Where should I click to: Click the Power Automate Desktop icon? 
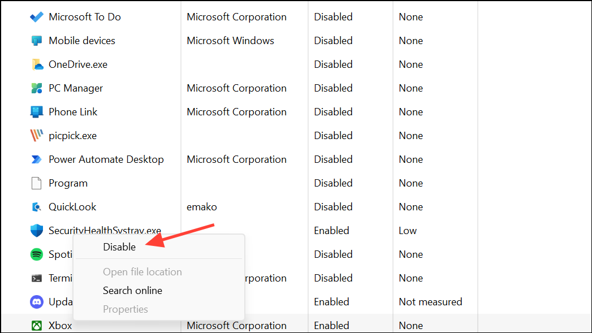(37, 159)
